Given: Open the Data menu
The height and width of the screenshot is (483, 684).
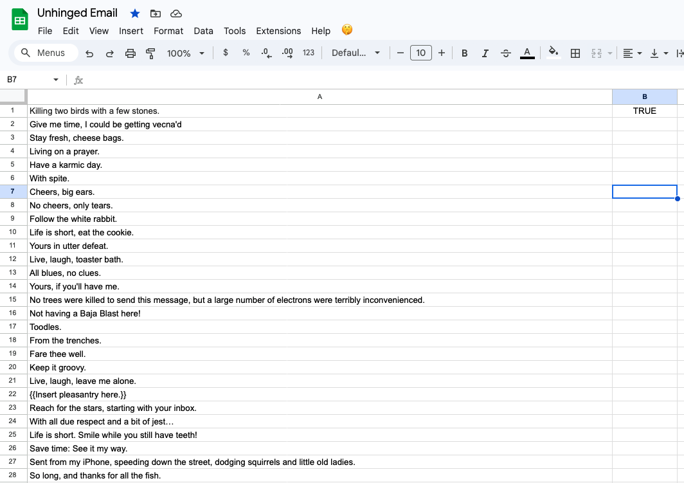Looking at the screenshot, I should [203, 30].
